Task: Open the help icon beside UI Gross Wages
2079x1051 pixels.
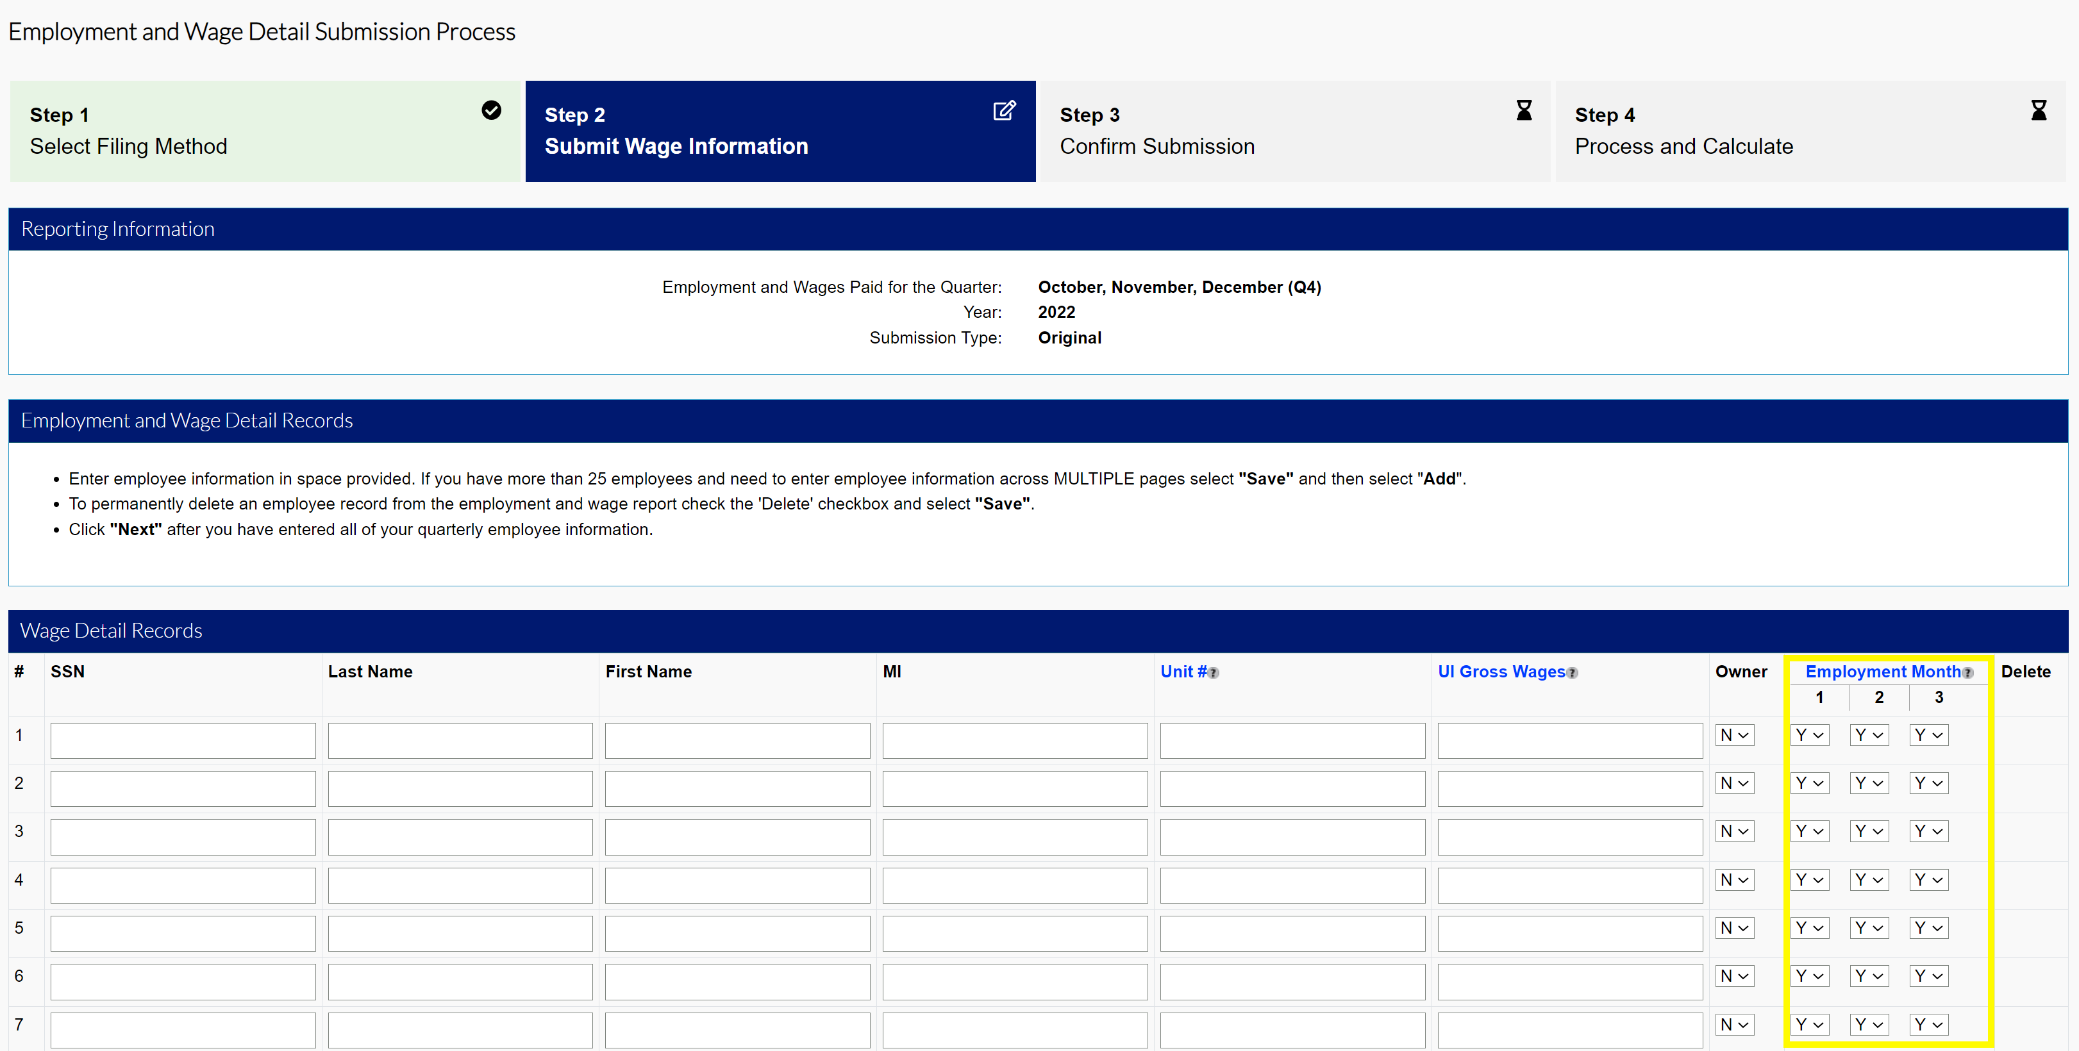Action: [1572, 673]
